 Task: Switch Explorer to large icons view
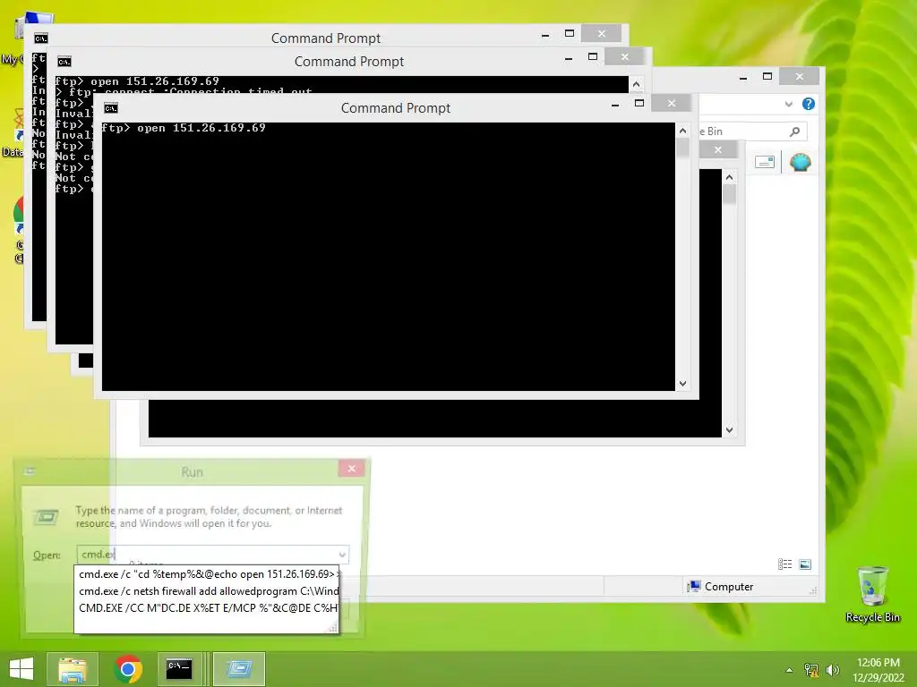tap(805, 564)
